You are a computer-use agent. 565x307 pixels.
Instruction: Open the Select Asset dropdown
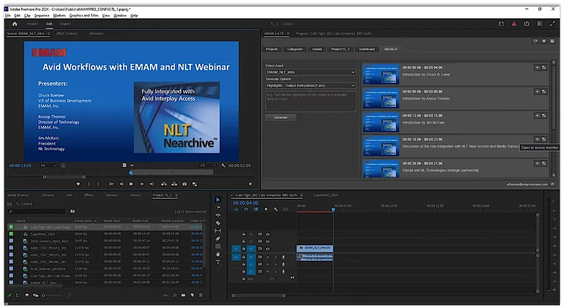pyautogui.click(x=311, y=72)
